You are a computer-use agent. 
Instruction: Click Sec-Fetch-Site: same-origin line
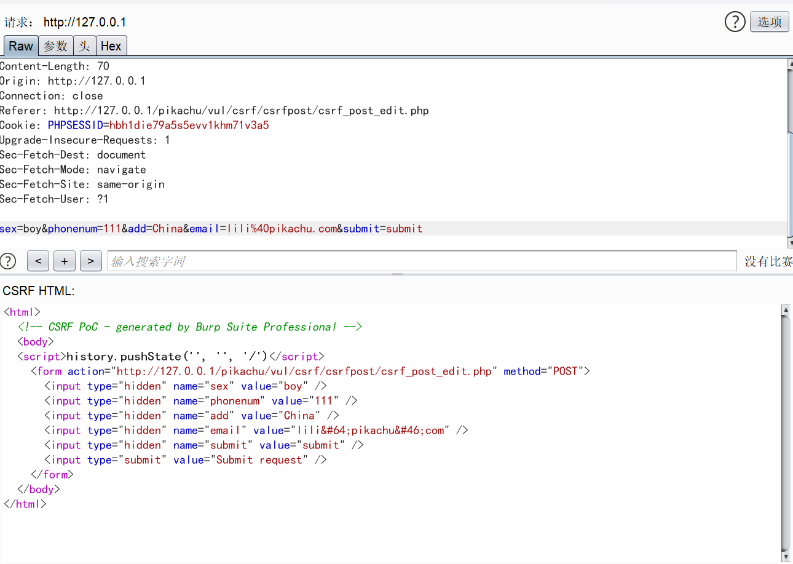(82, 185)
